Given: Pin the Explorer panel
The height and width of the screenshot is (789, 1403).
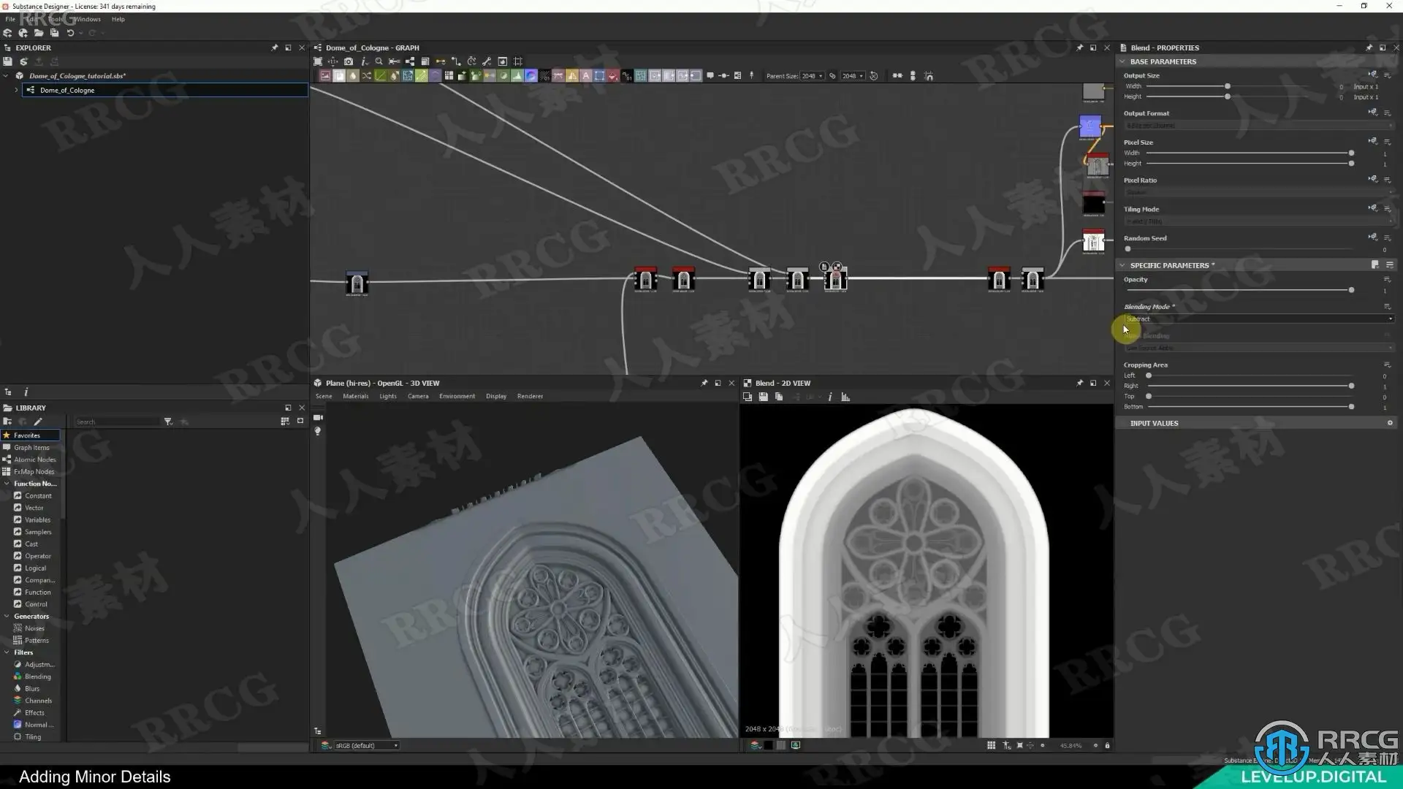Looking at the screenshot, I should coord(275,47).
